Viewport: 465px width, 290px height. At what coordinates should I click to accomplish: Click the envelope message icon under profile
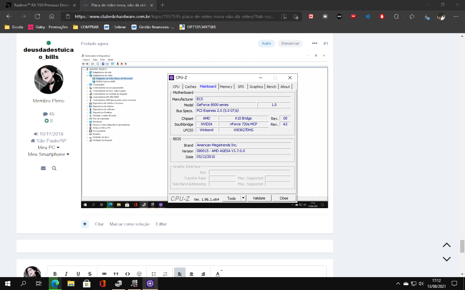(43, 168)
